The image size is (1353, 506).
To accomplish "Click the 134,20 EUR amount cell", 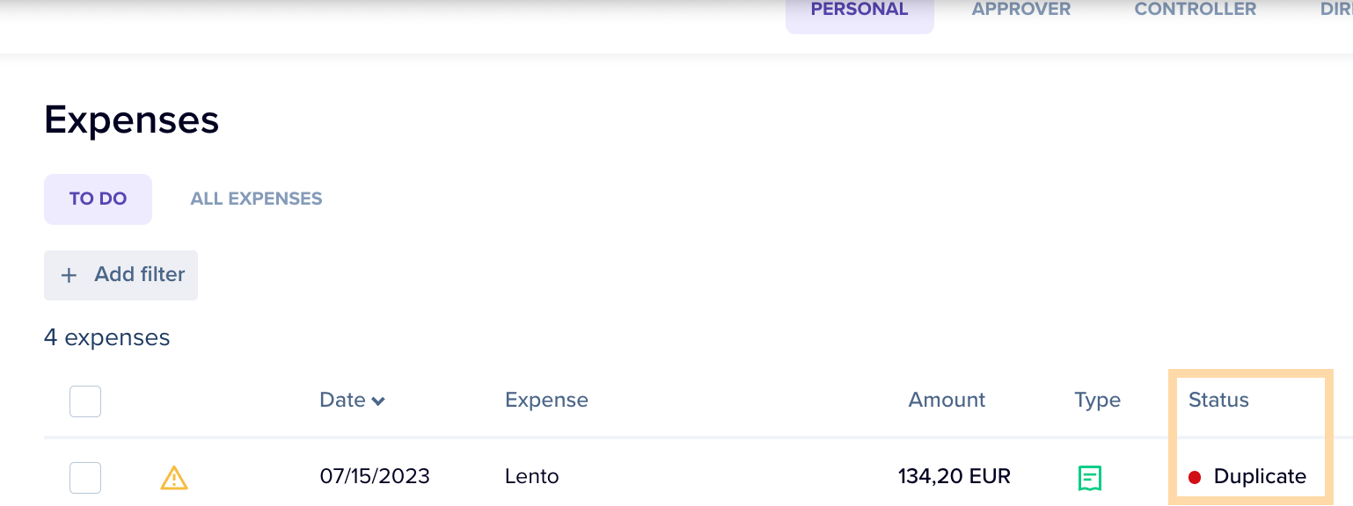I will click(x=954, y=477).
